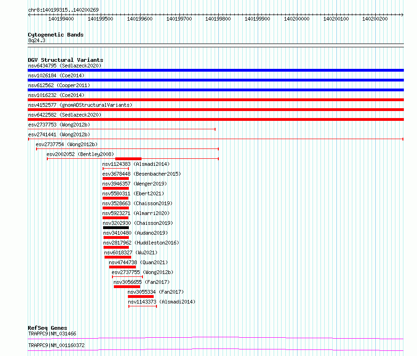Screen dimensions: 417x356
Task: Click the RefSeq Genes track title
Action: [x=47, y=328]
